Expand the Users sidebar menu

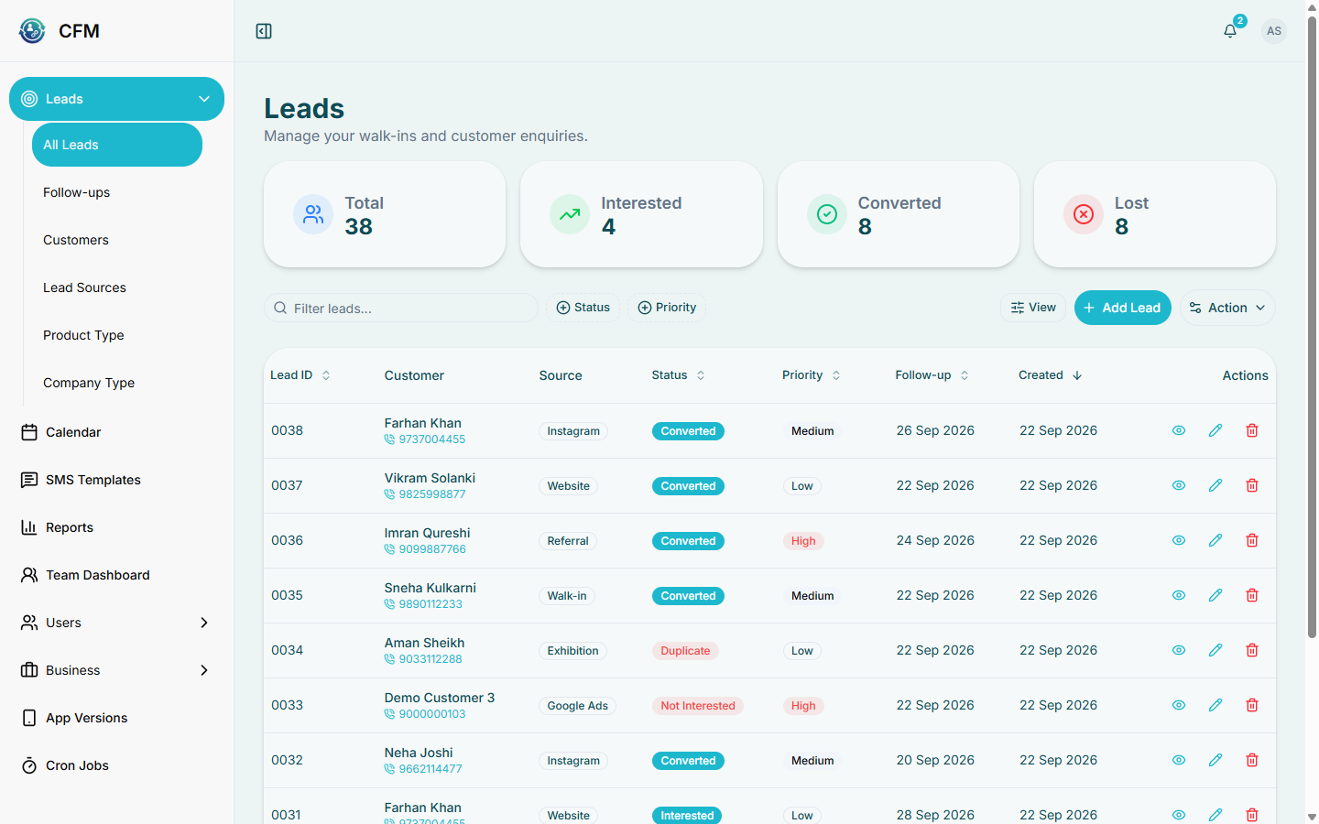click(x=116, y=623)
